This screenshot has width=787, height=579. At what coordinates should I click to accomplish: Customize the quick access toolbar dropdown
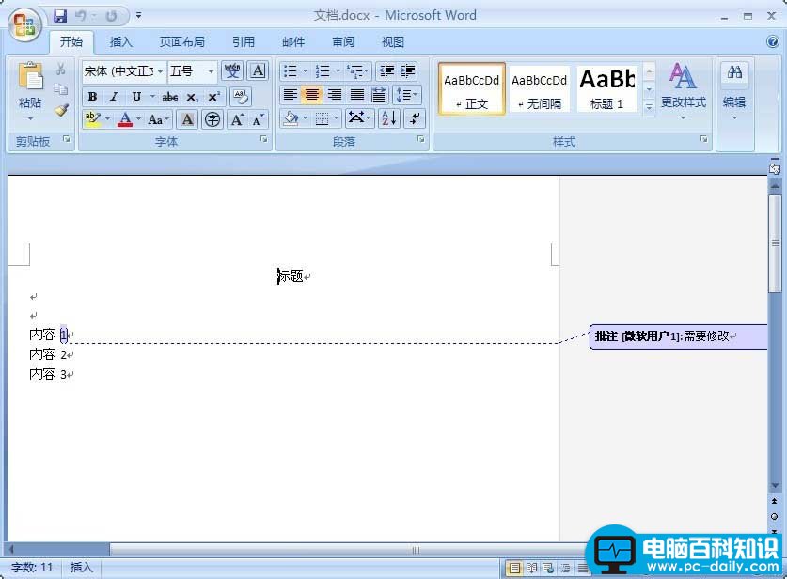click(138, 16)
